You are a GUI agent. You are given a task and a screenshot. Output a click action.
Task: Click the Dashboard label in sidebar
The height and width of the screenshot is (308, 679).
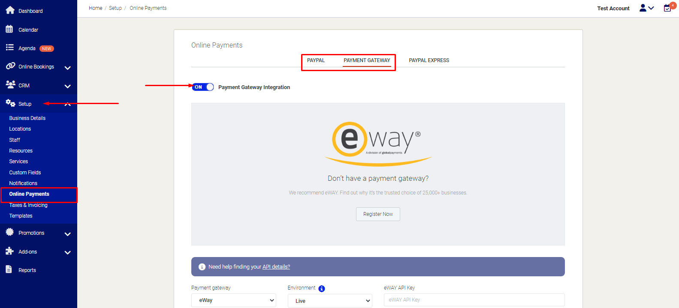[30, 11]
